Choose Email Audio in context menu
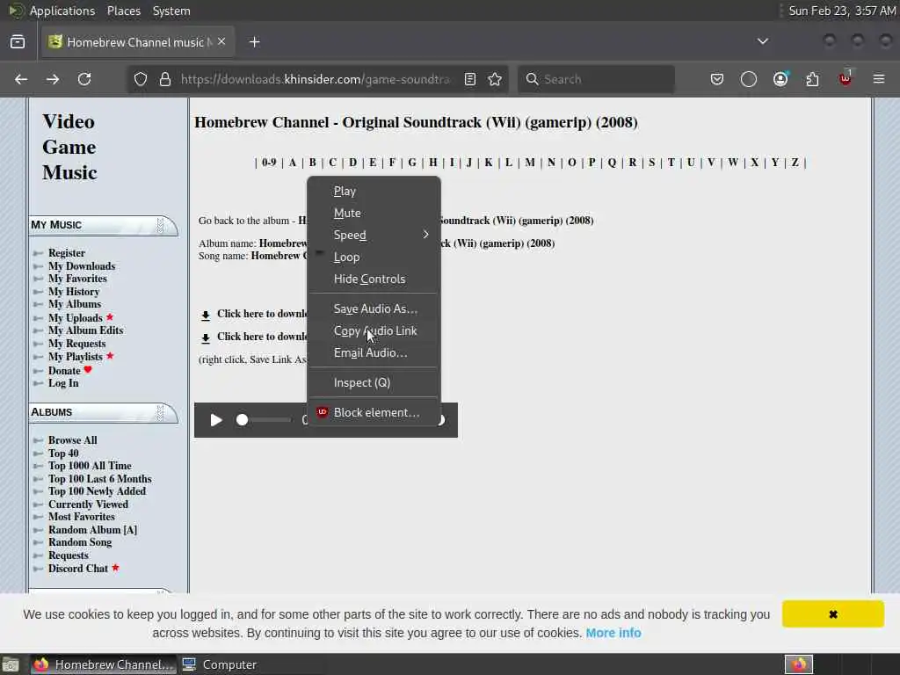Screen dimensions: 900x675 (x=374, y=352)
